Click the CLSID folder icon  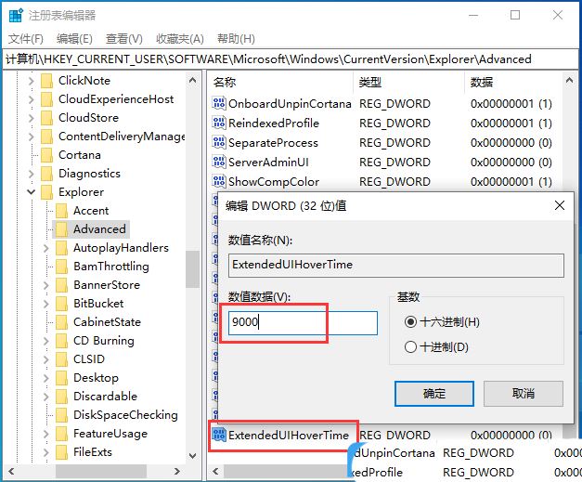pos(61,359)
